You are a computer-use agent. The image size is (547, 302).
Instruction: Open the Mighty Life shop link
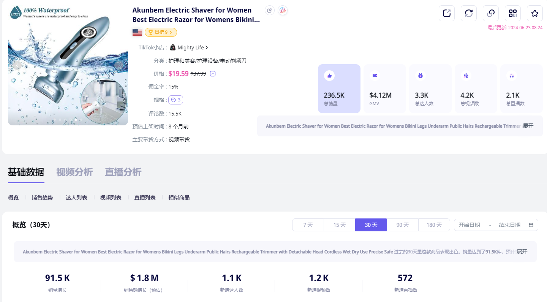click(190, 47)
